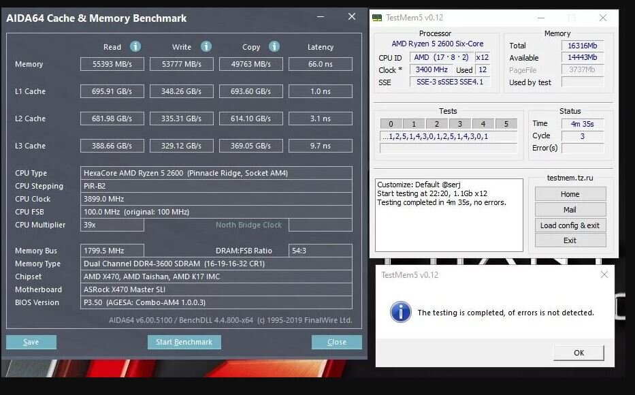Click the Chipset AMD X470 field
The height and width of the screenshot is (395, 635).
coord(216,276)
